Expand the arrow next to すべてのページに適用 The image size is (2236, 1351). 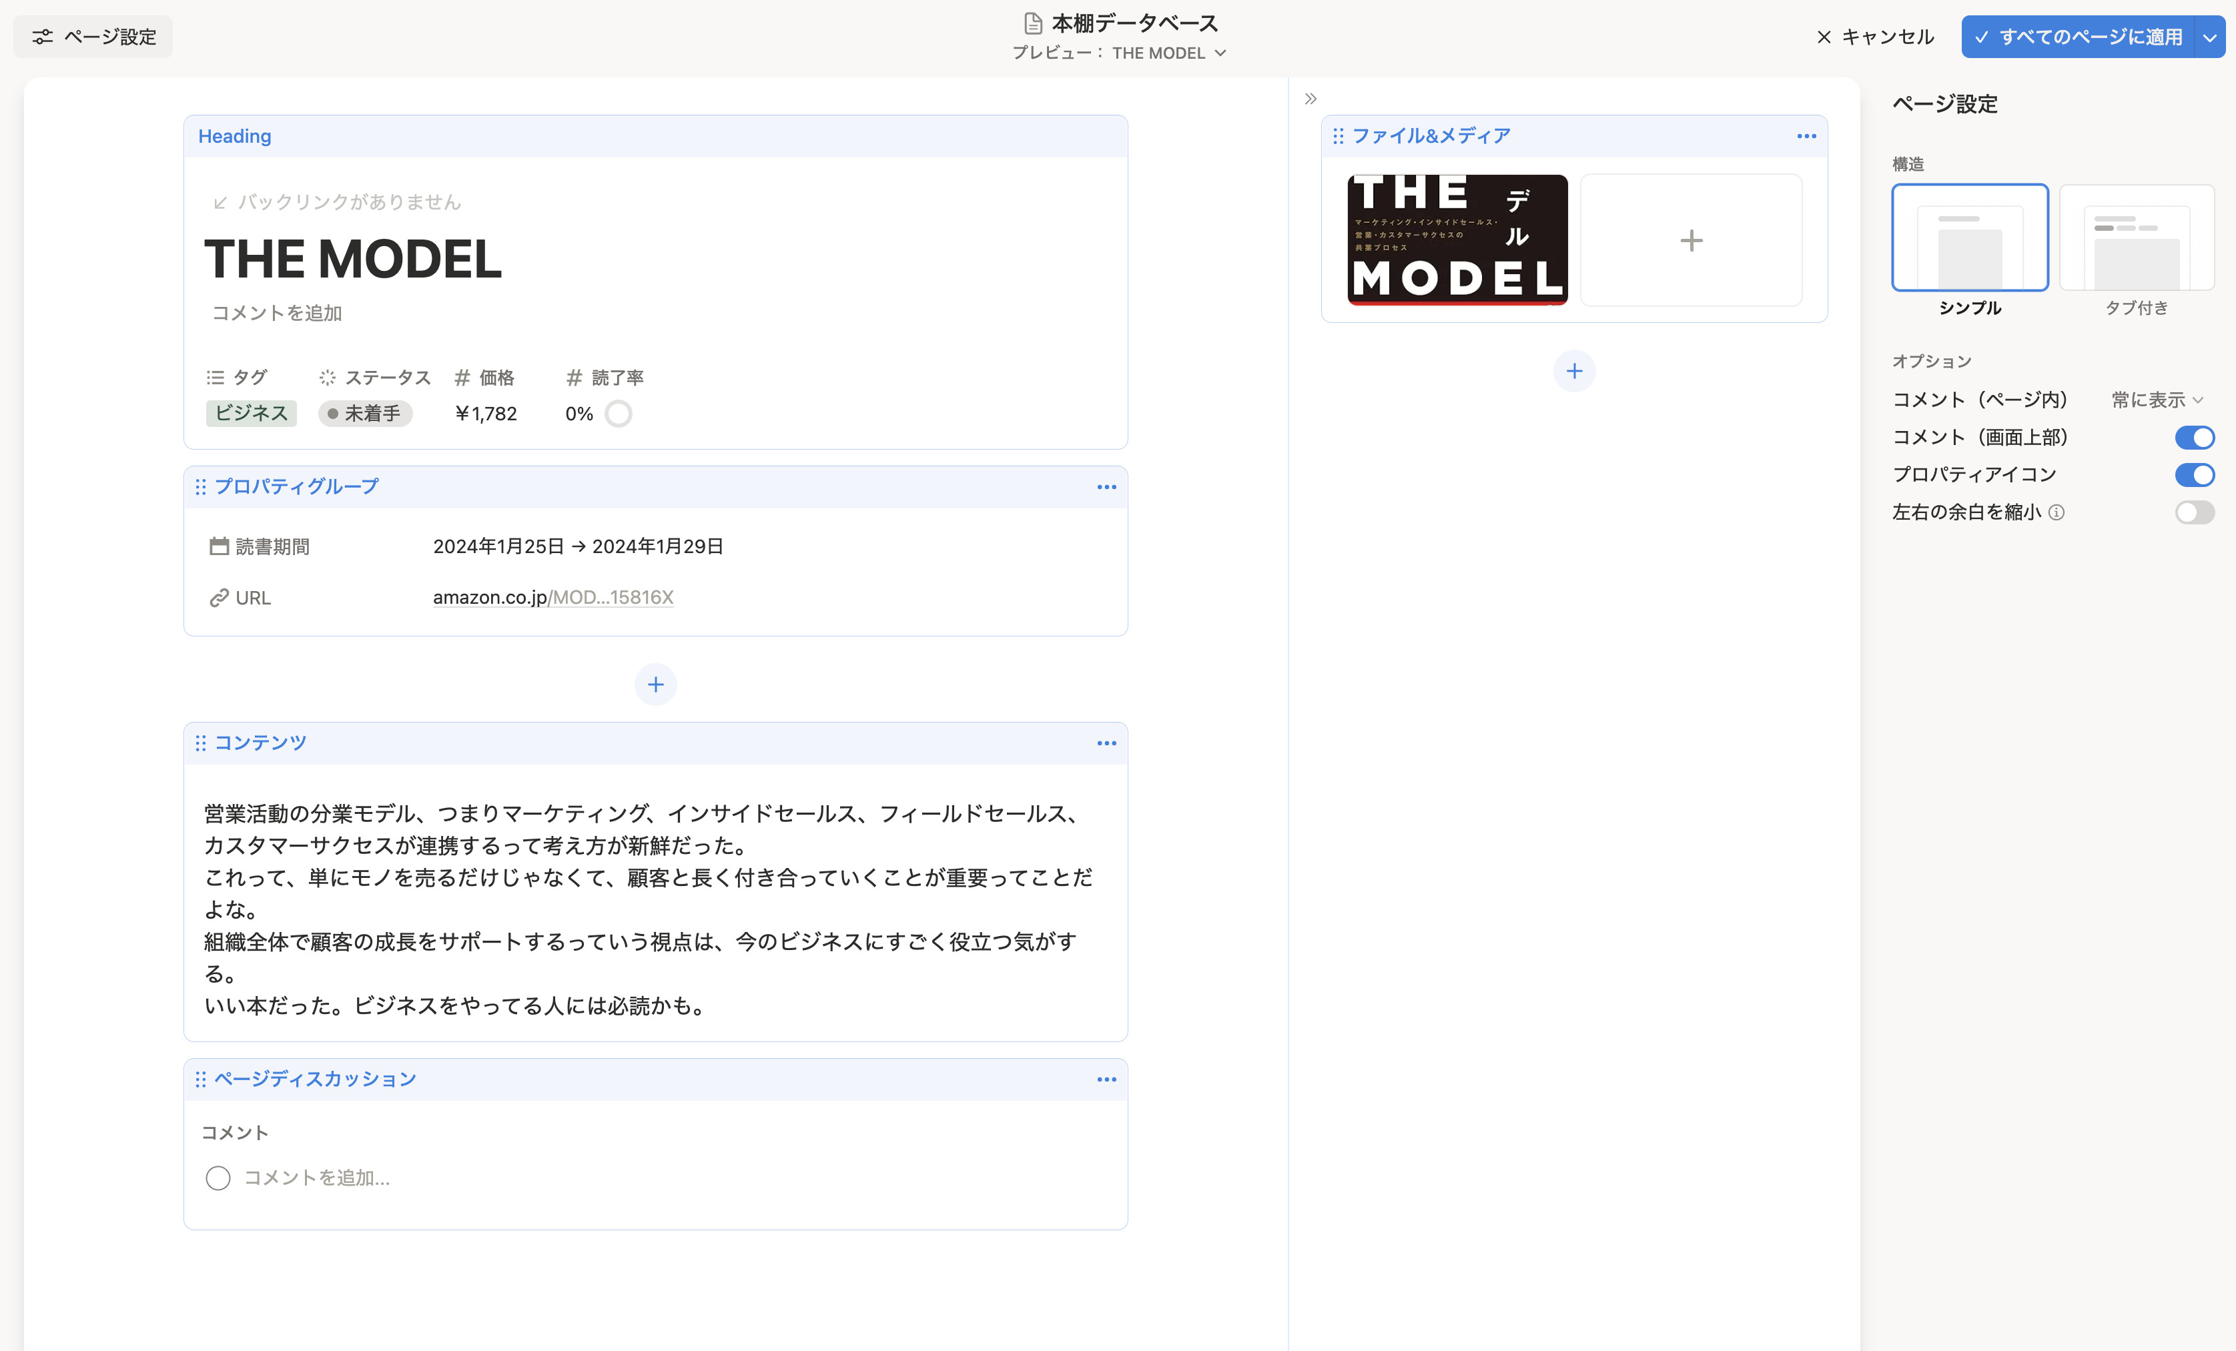click(x=2210, y=37)
